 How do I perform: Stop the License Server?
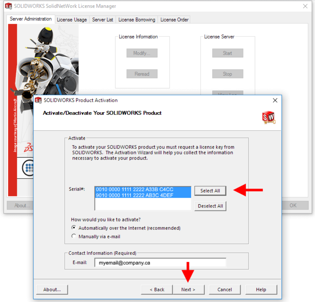[228, 74]
